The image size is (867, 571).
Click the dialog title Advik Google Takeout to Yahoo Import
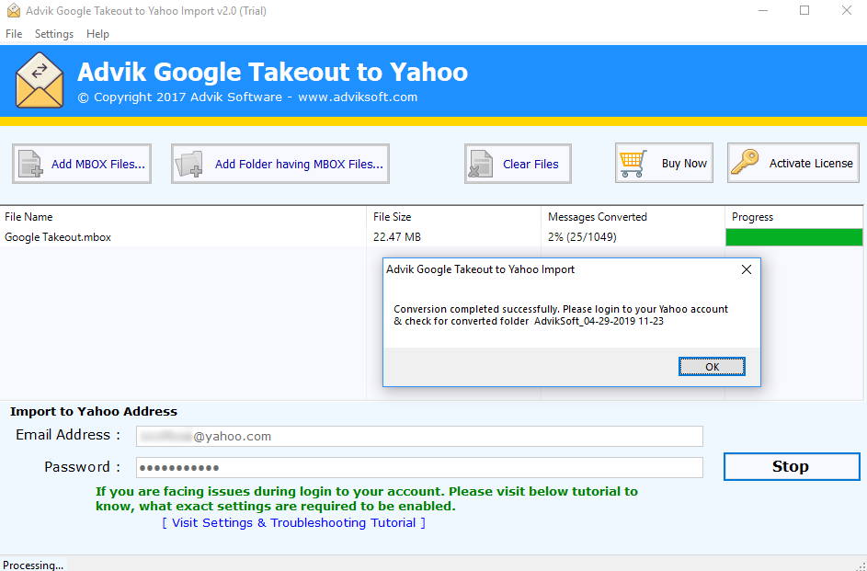480,269
